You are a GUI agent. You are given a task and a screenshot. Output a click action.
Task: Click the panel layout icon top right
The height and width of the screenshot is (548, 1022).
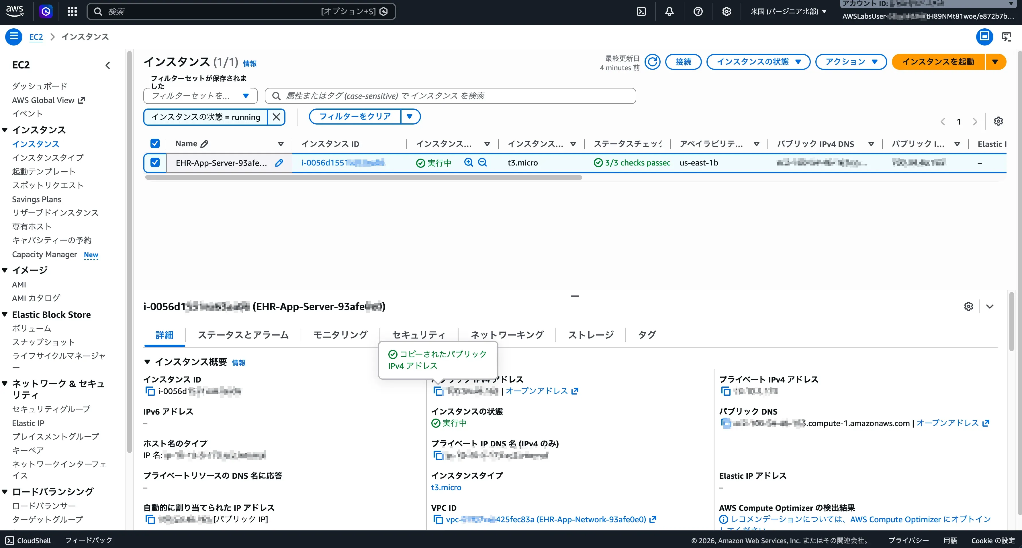click(x=984, y=36)
